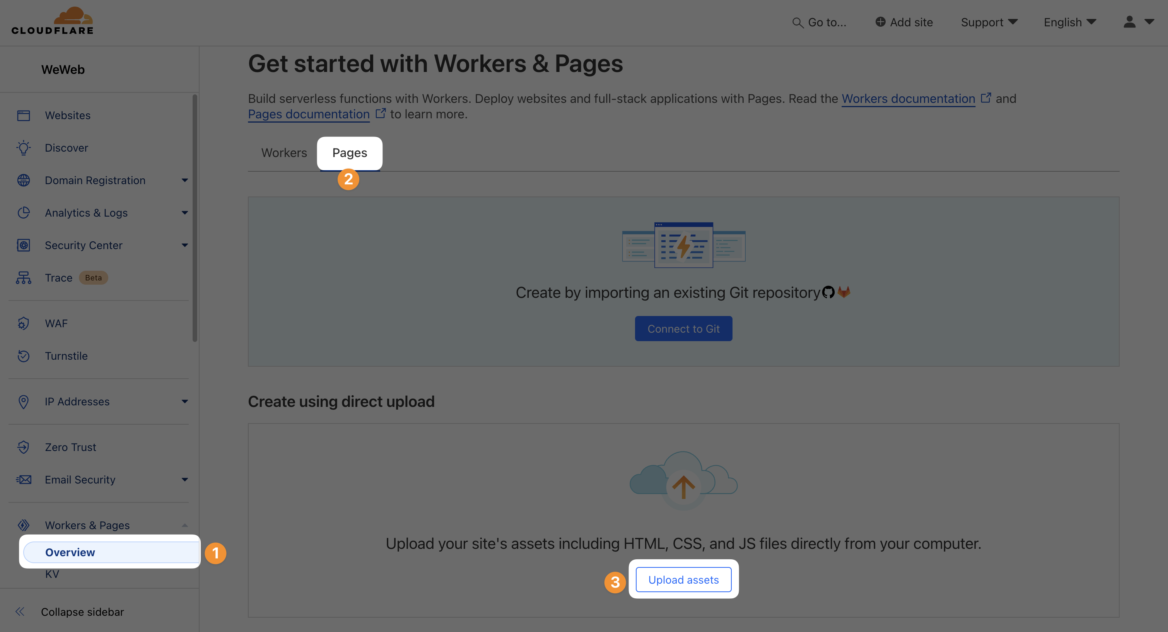Viewport: 1168px width, 632px height.
Task: Select the Pages tab
Action: pos(349,153)
